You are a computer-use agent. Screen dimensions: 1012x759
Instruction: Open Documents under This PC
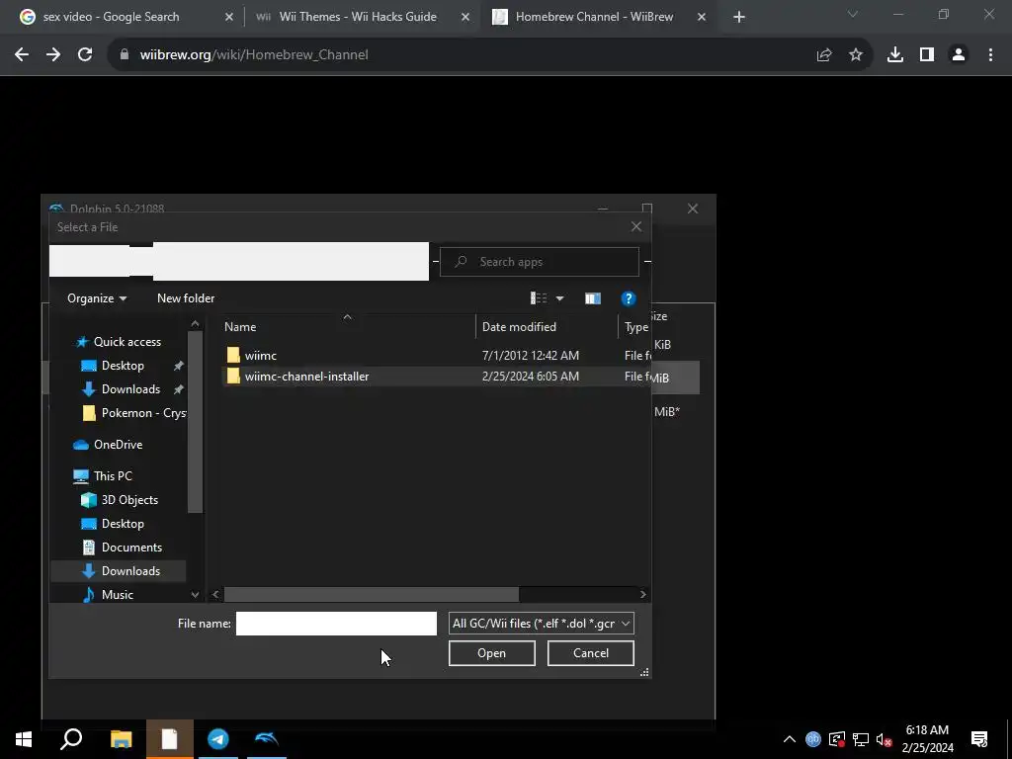131,548
